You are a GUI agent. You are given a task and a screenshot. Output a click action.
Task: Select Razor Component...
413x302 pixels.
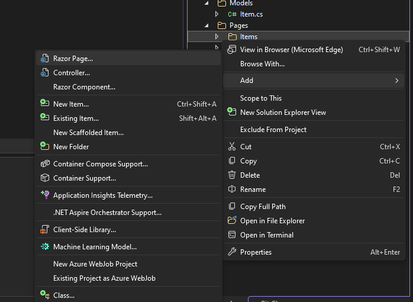click(x=128, y=87)
